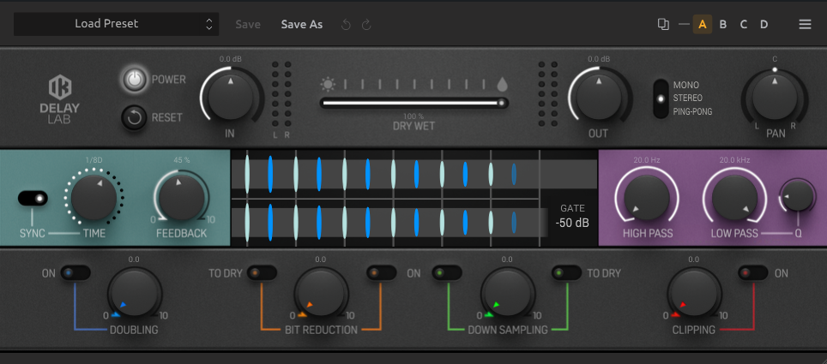The height and width of the screenshot is (364, 827).
Task: Toggle the POWER button
Action: point(135,80)
